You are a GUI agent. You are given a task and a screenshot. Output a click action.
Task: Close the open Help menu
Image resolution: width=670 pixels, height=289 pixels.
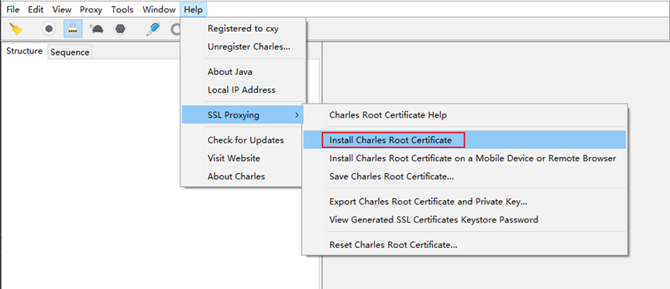tap(194, 9)
